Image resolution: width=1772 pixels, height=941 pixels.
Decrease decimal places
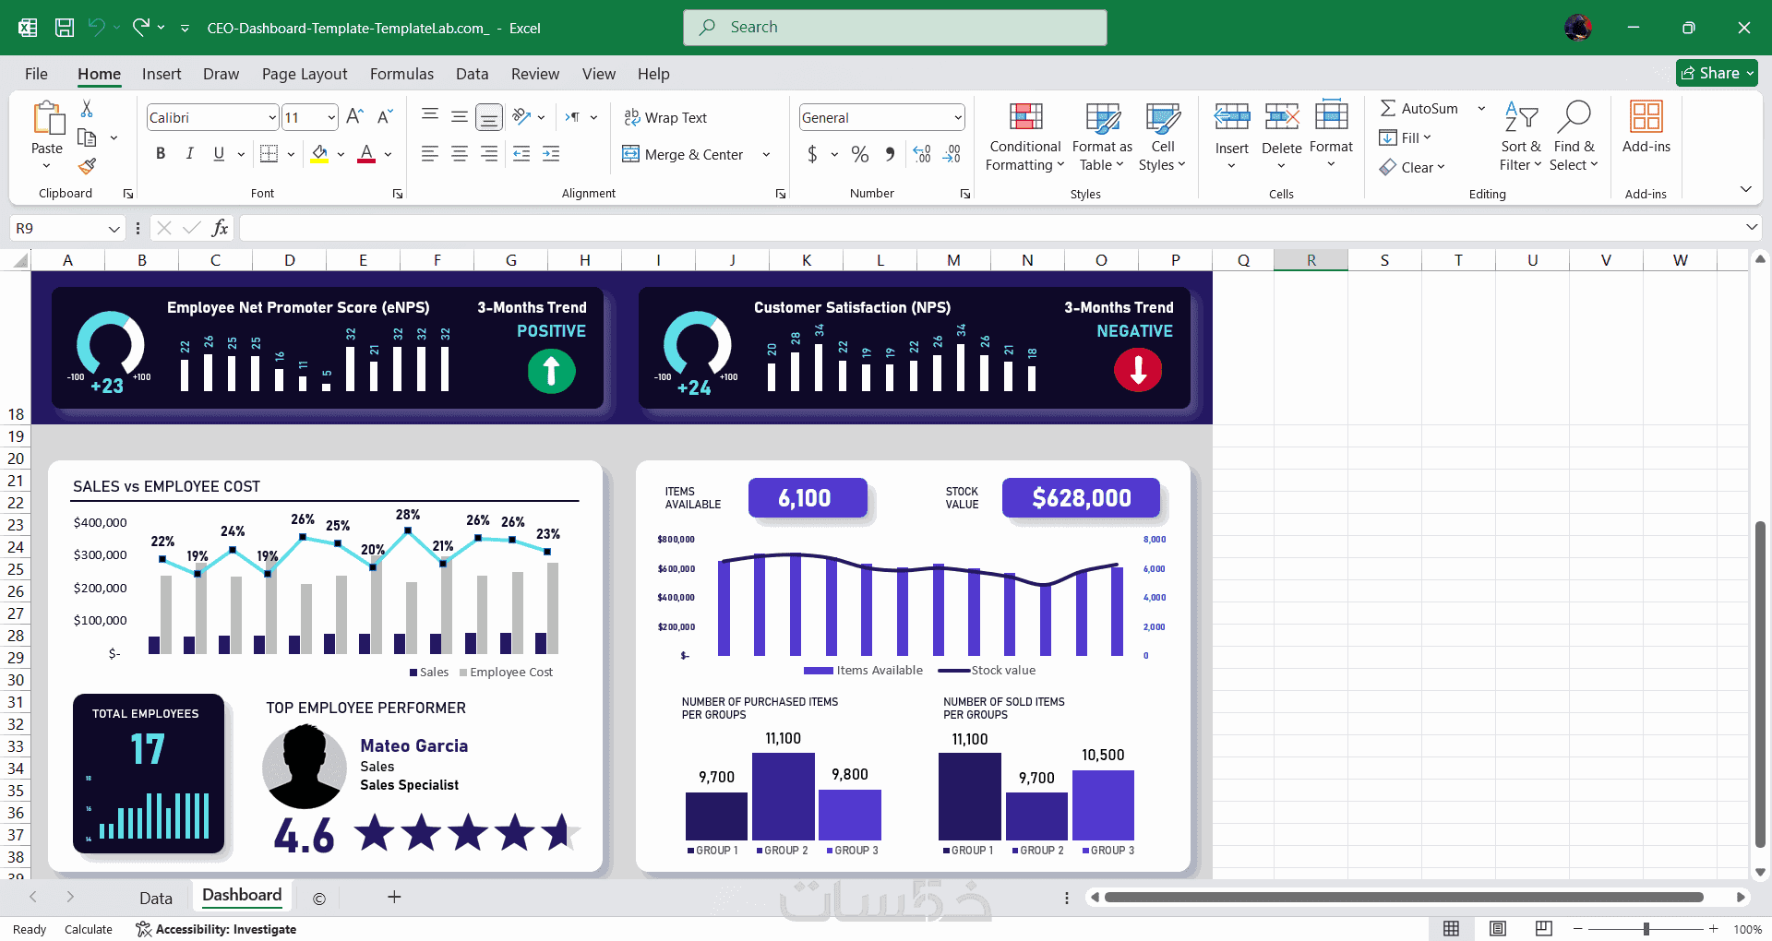[x=952, y=154]
